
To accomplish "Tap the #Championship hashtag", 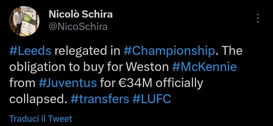I will click(x=169, y=51).
